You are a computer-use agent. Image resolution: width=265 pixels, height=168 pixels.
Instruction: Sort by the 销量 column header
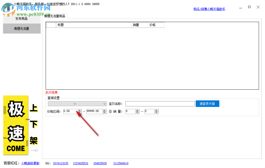pyautogui.click(x=140, y=25)
